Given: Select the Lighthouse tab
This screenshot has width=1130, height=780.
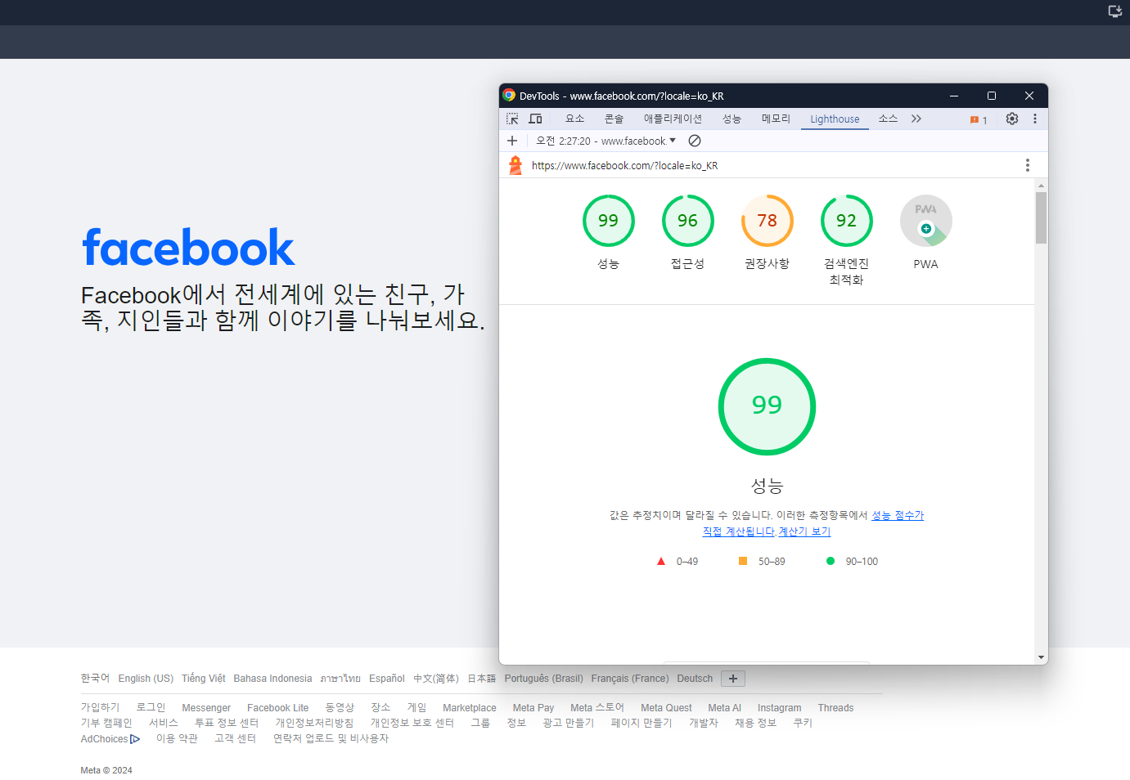Looking at the screenshot, I should click(835, 119).
